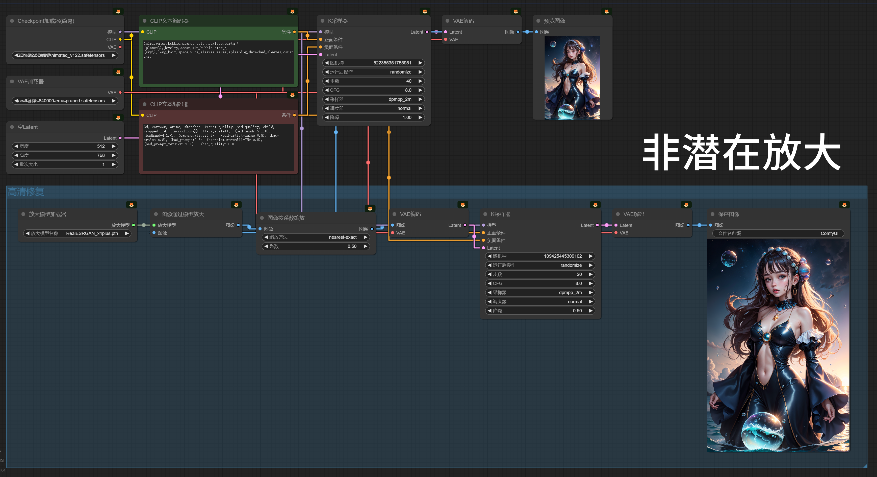Click the fox badge above VAE加载器 node
This screenshot has width=877, height=477.
[x=118, y=72]
